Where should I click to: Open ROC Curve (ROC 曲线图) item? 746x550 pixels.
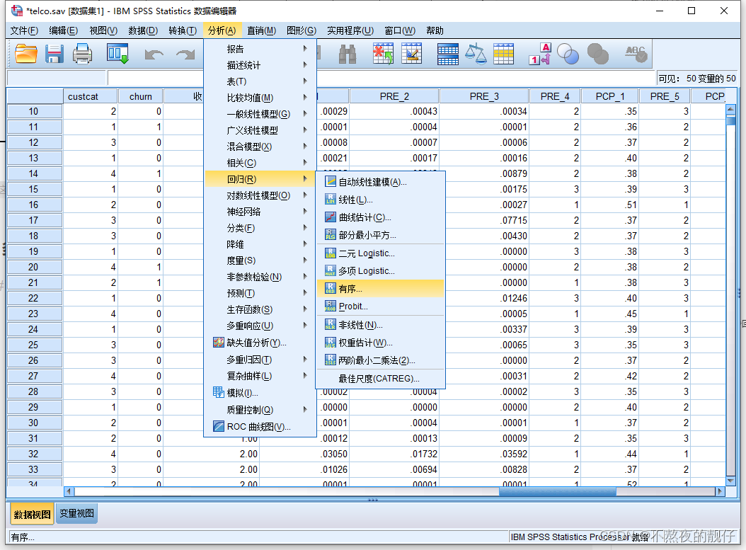click(x=260, y=426)
